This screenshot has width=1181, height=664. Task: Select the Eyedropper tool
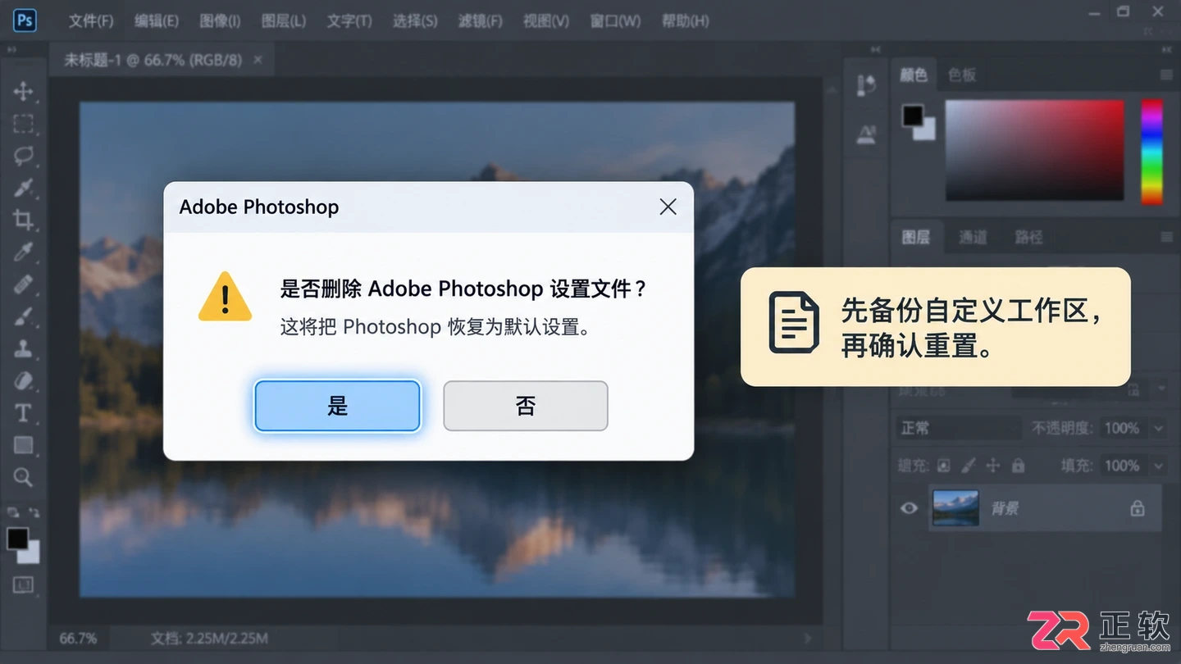point(23,252)
